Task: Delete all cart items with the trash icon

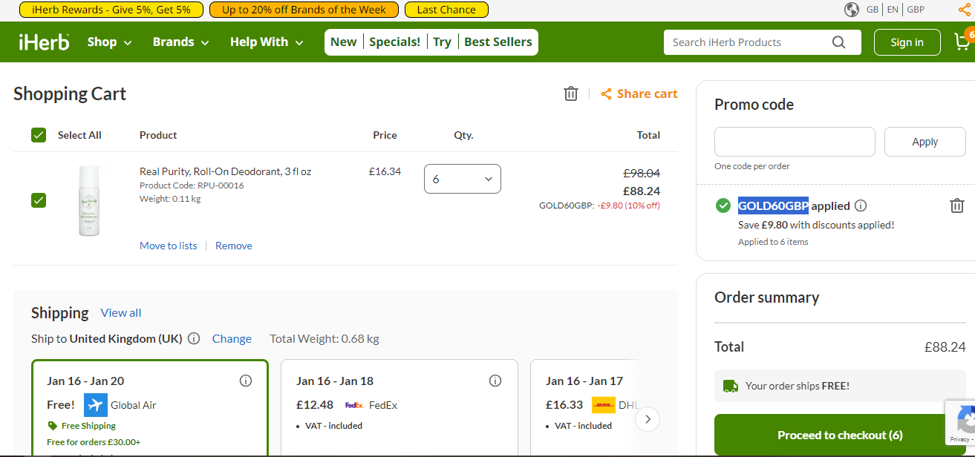Action: 570,93
